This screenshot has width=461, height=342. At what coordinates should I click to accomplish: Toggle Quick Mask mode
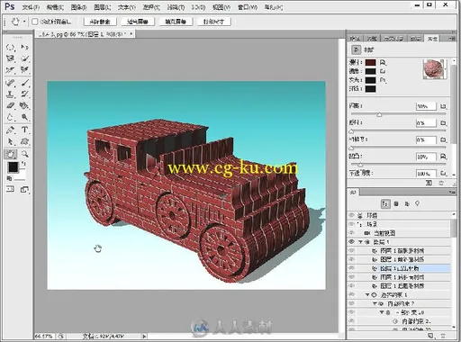[x=11, y=189]
